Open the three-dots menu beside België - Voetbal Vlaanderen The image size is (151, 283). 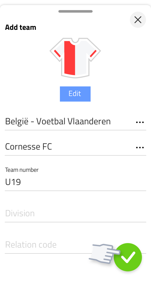pyautogui.click(x=140, y=122)
